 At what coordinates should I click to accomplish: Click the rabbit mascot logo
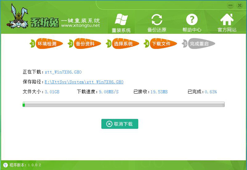(x=18, y=17)
